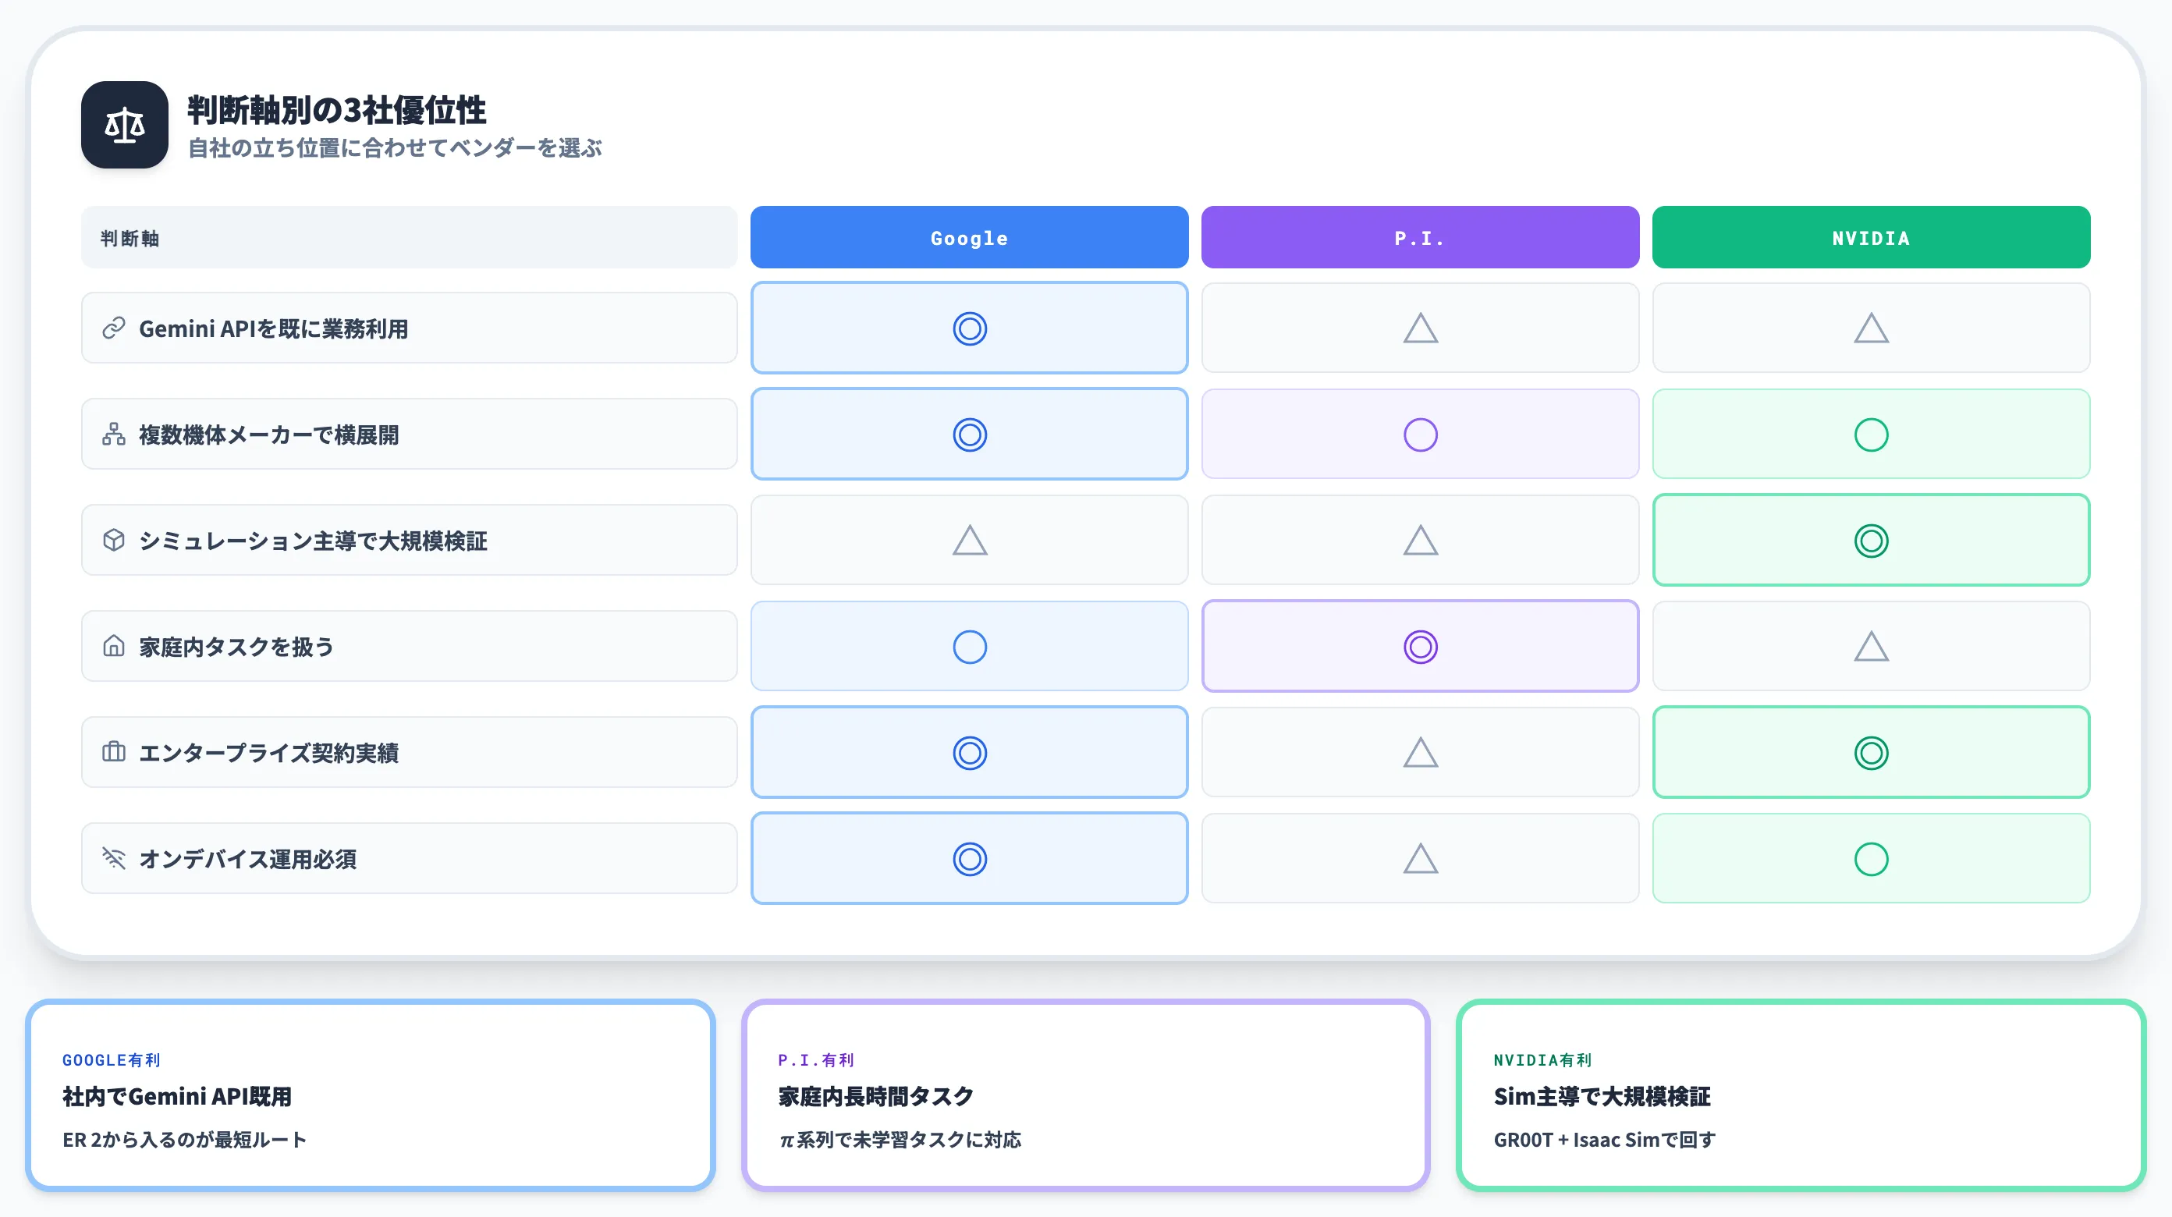This screenshot has height=1217, width=2172.
Task: Click NVIDIA double-circle in シミュレーション主導 row
Action: 1871,541
